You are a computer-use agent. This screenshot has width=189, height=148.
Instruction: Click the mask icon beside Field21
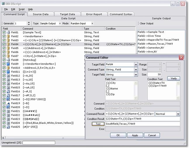8,111
